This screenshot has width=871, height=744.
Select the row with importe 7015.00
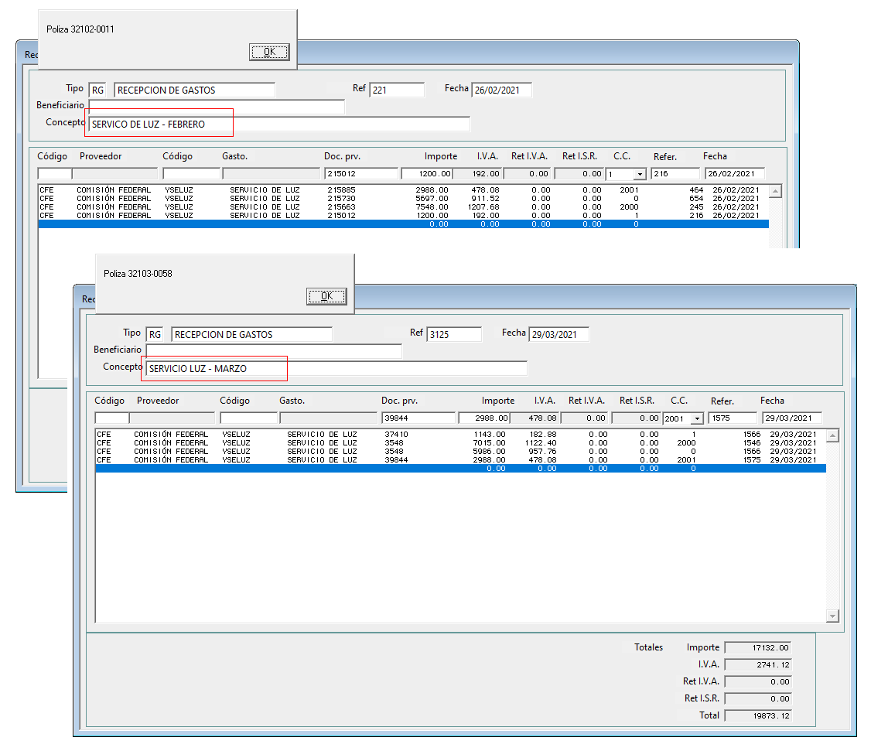[460, 443]
